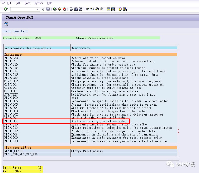Select the enhancement PPC00007
This screenshot has height=174, width=199.
[11, 121]
